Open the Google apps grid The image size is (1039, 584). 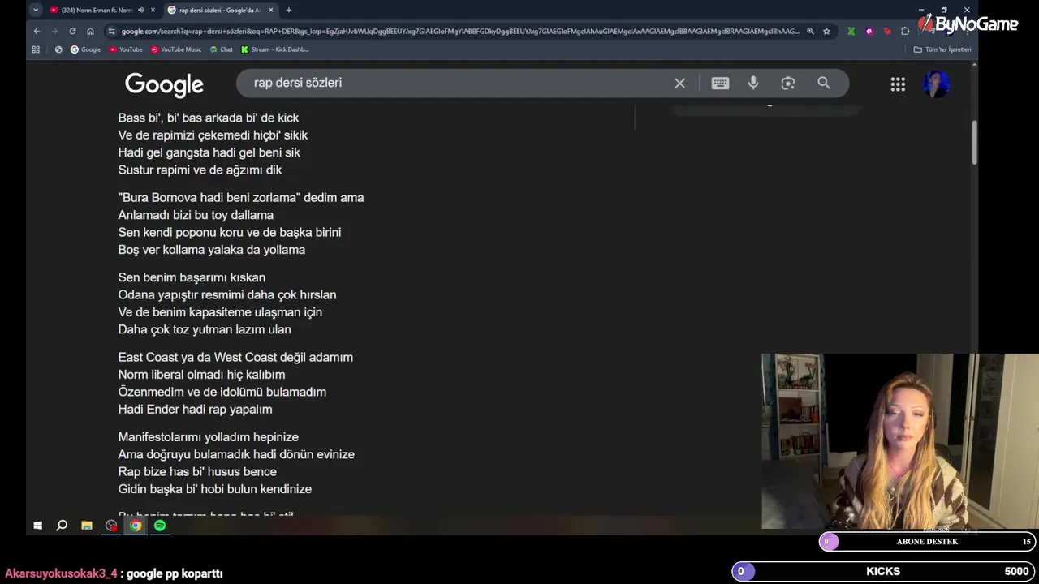pos(898,84)
